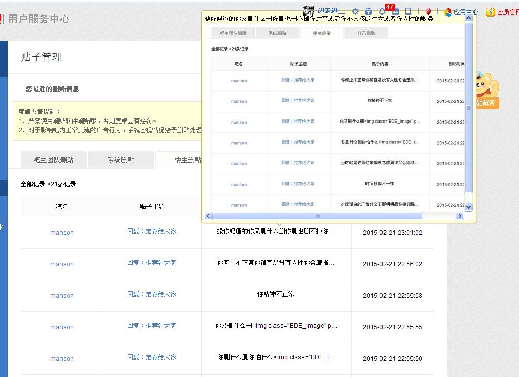Click the 用户服务中心 header title

pos(38,19)
